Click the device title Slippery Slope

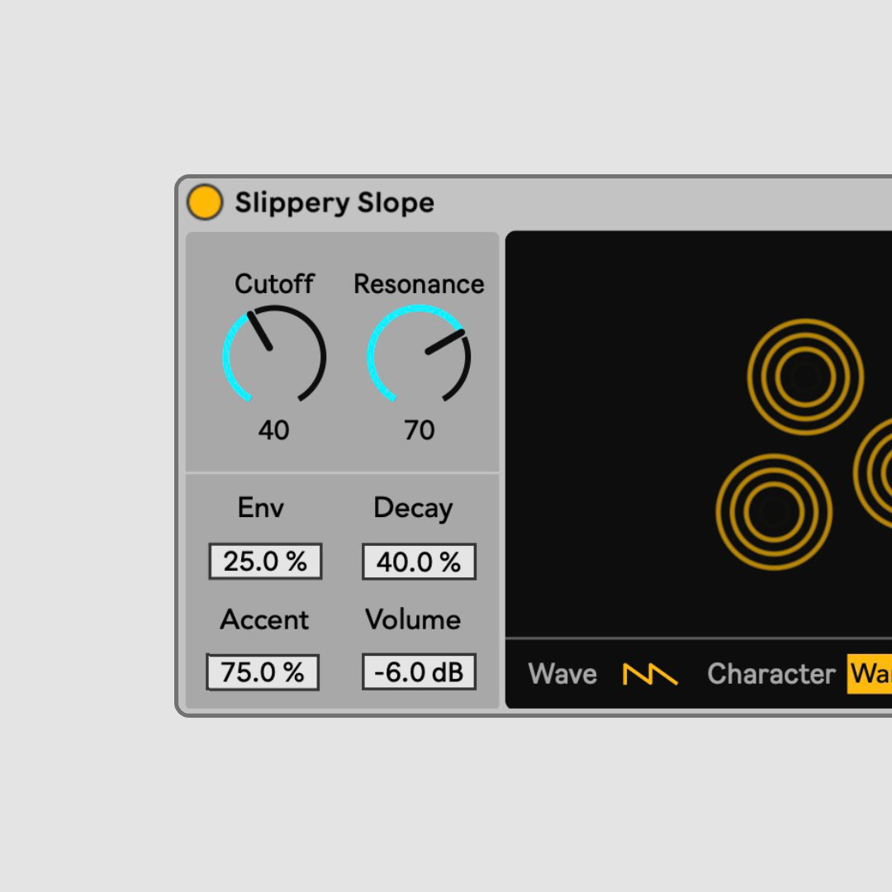334,202
